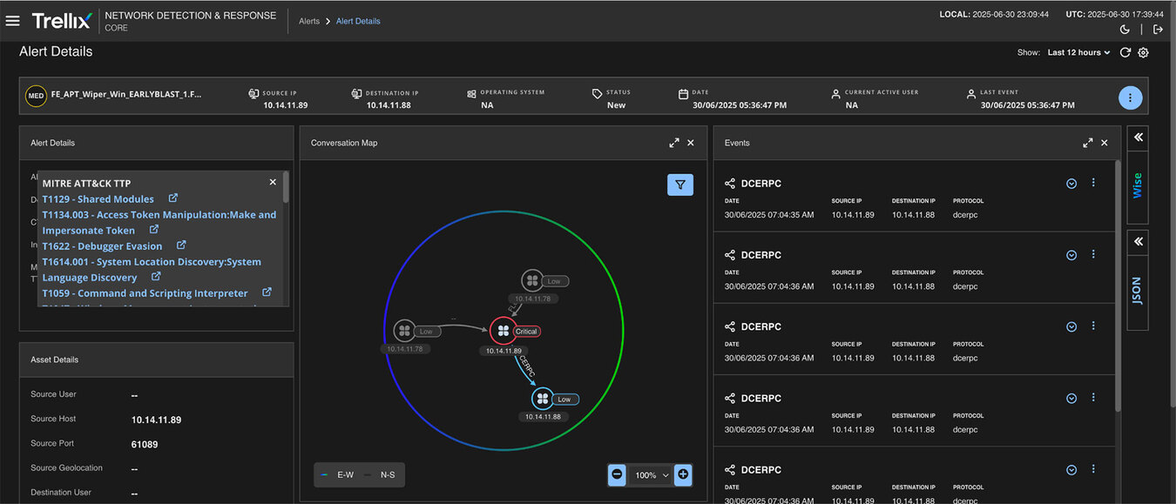The image size is (1176, 504).
Task: Click the status value New
Action: coord(617,105)
